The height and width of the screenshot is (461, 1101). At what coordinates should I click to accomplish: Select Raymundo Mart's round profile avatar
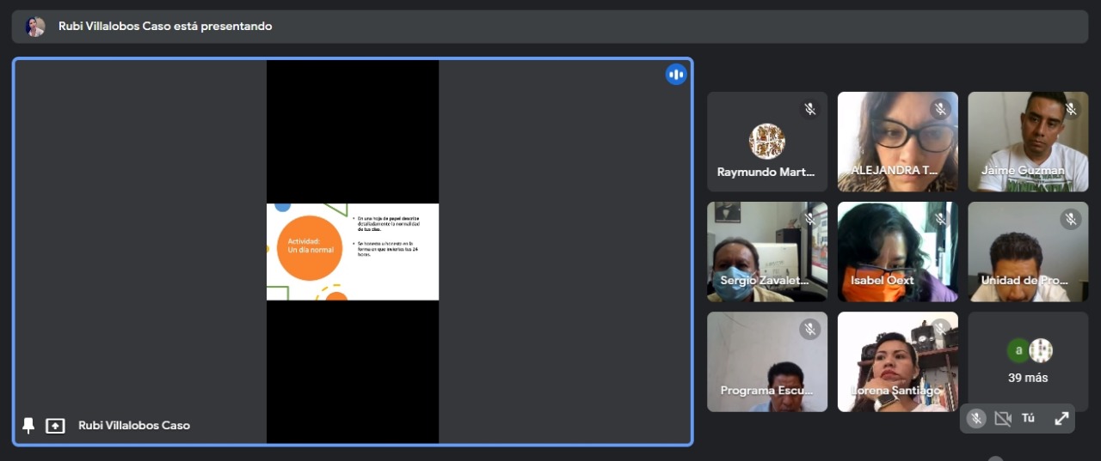(x=766, y=141)
